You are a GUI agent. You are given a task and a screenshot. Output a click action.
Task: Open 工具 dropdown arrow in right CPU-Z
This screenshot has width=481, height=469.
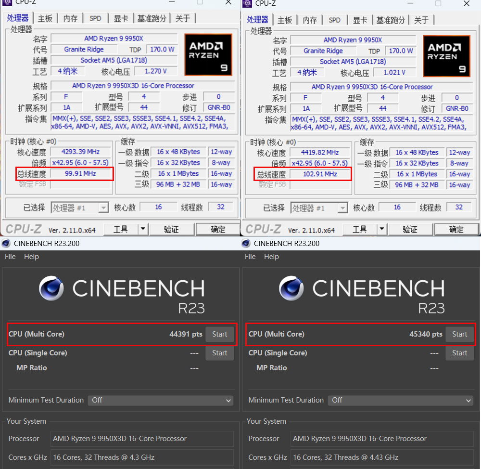click(382, 229)
